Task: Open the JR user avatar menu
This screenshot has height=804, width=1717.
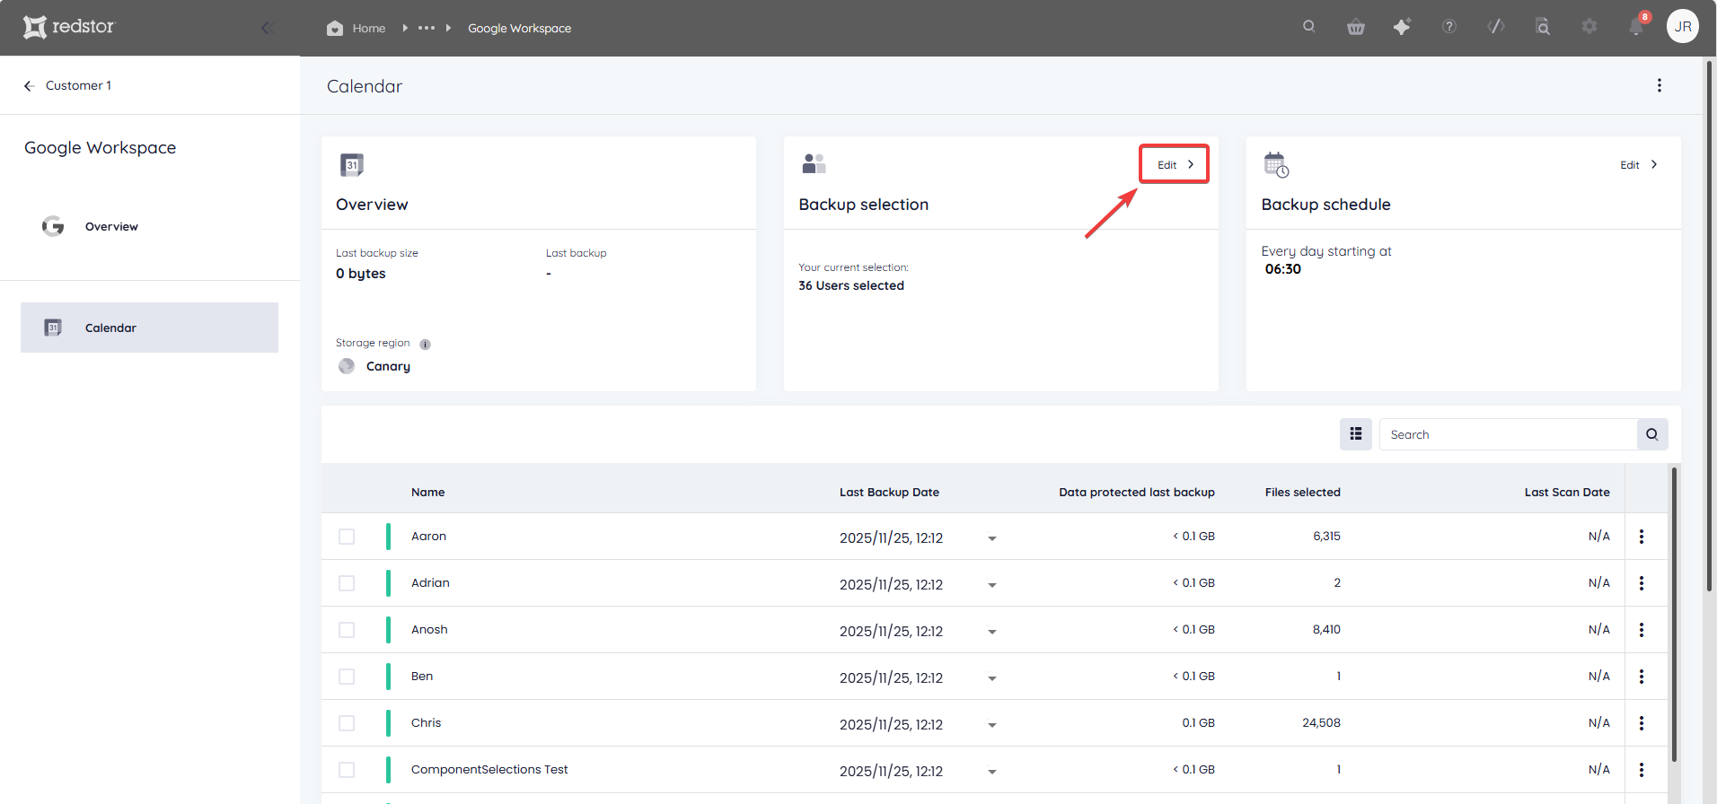Action: coord(1683,26)
